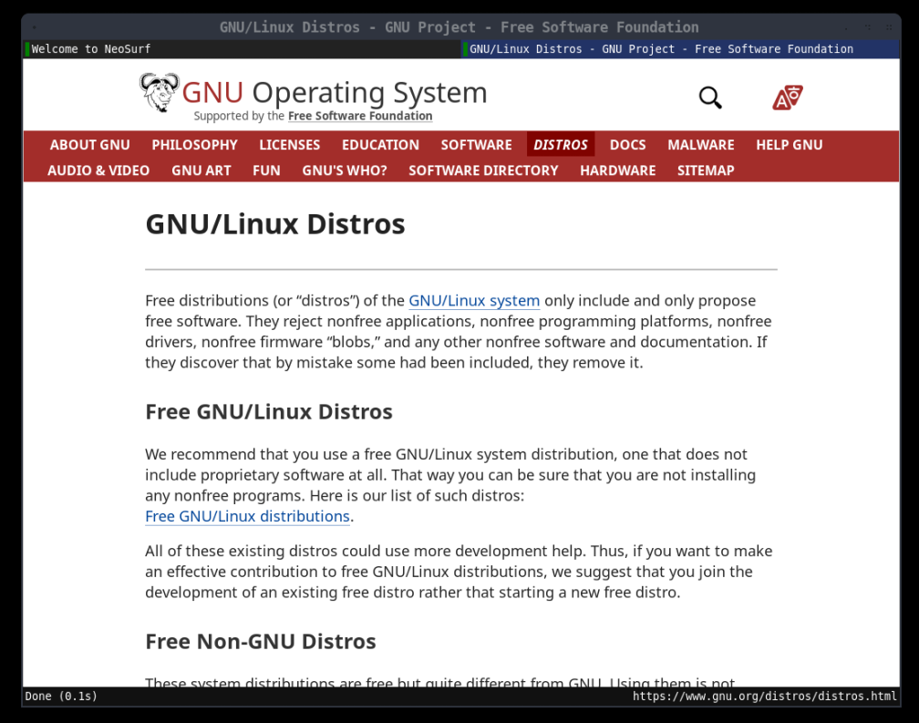Click the GNU head logo
919x723 pixels.
[x=160, y=92]
